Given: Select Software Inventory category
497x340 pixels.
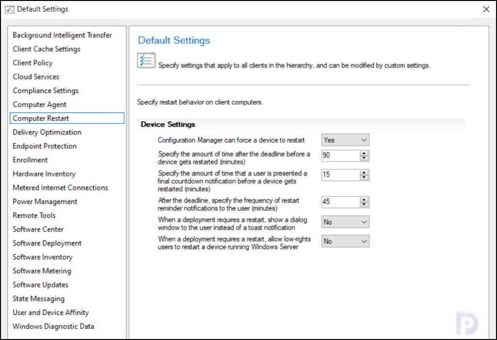Looking at the screenshot, I should 43,257.
